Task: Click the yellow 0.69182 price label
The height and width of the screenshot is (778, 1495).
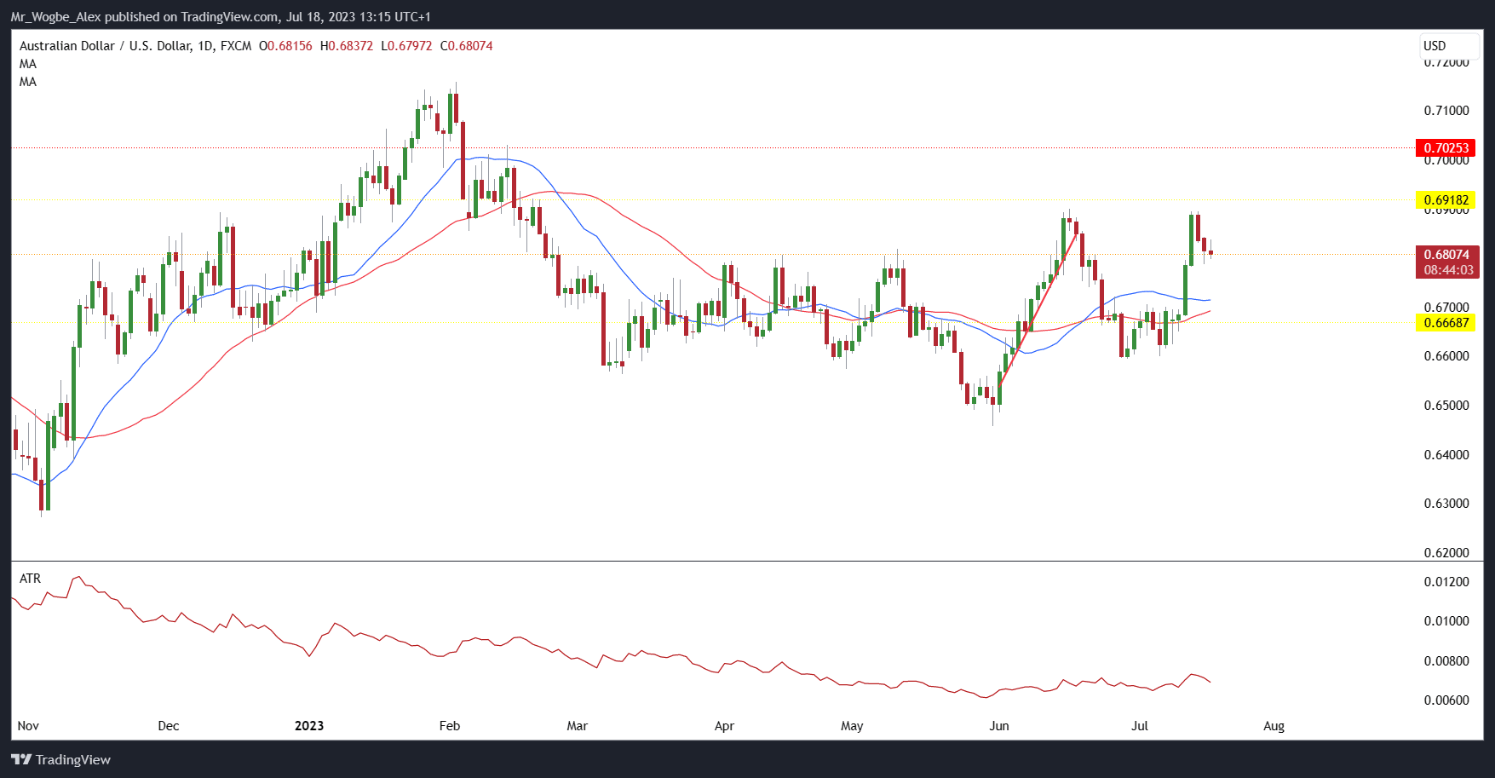Action: click(1446, 201)
